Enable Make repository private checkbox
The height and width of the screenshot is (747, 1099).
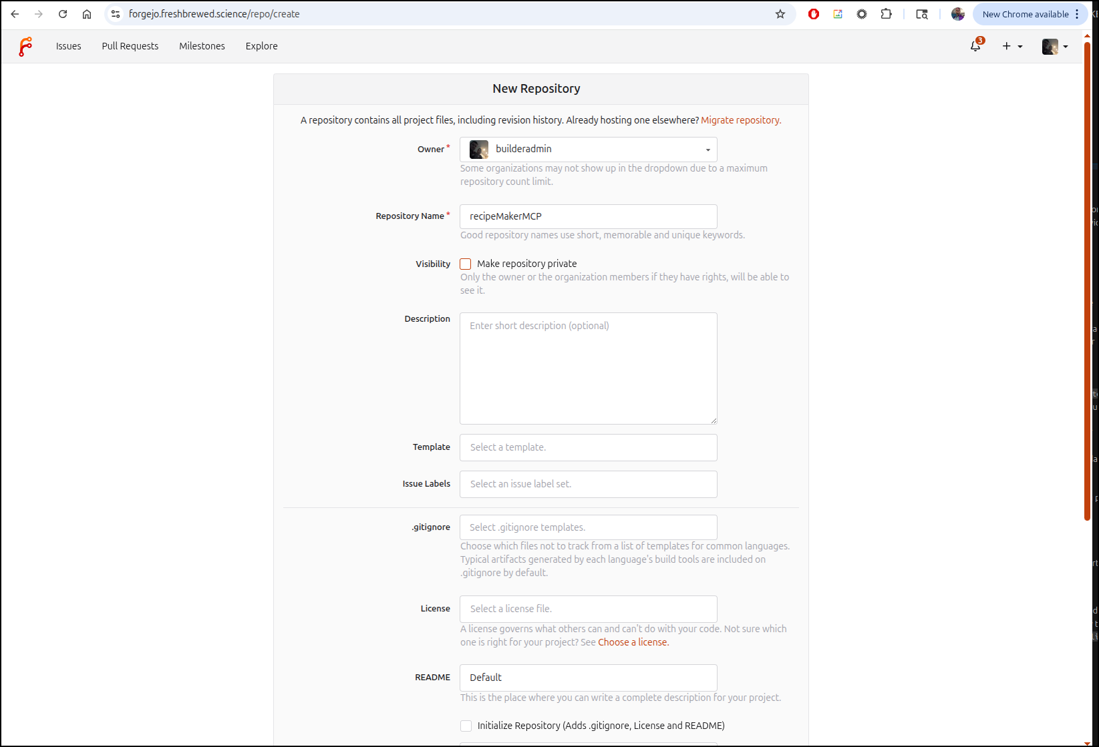click(466, 264)
